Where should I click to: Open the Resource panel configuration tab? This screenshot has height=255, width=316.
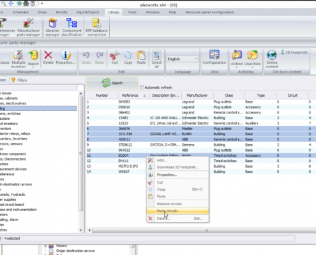(210, 12)
